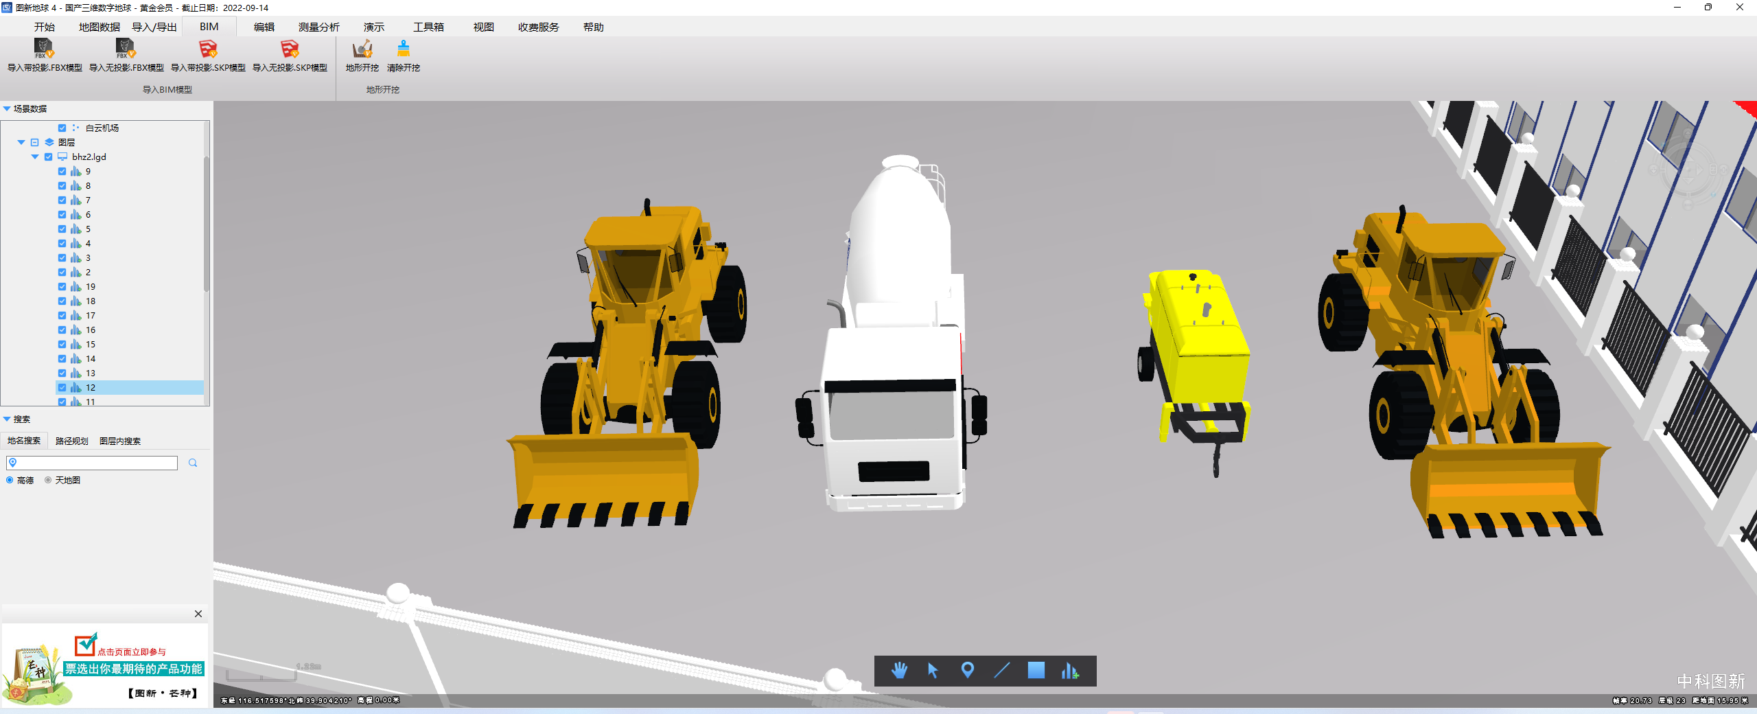Switch to the 路径规划 tab

72,441
